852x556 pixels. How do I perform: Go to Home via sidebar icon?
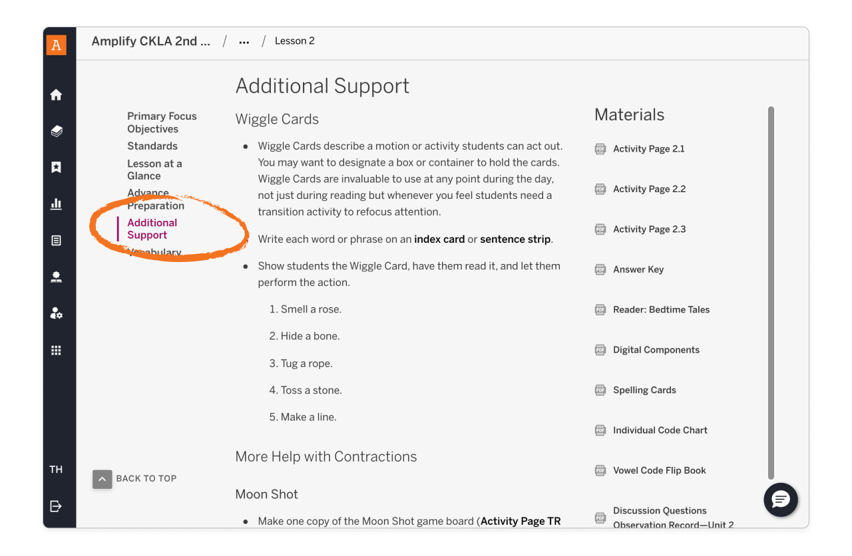point(57,95)
